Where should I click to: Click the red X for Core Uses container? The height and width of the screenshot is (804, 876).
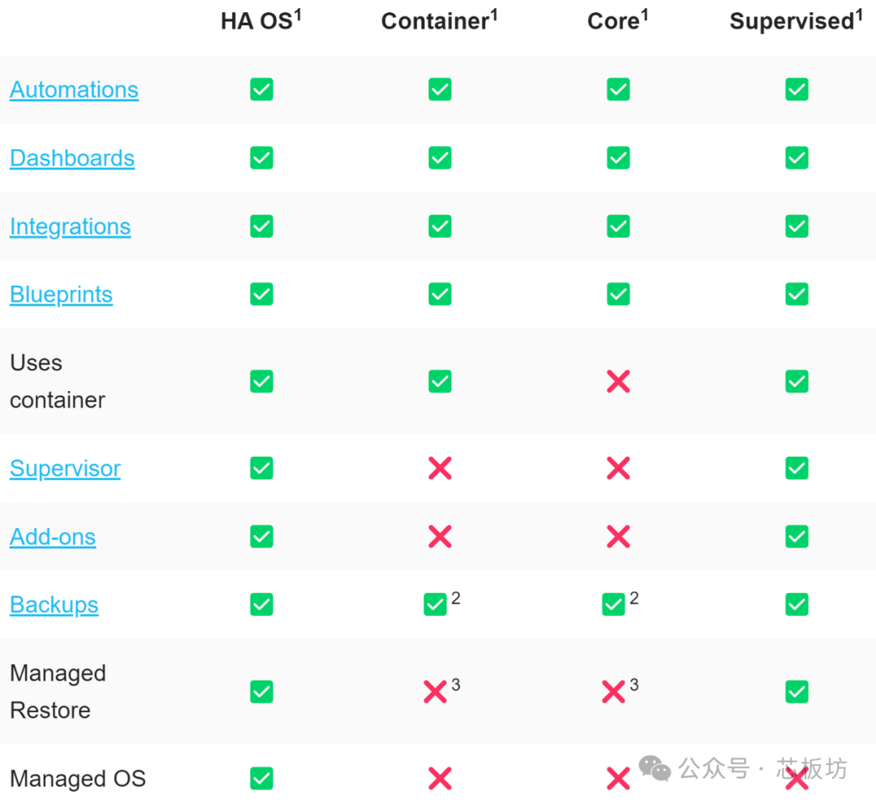click(618, 381)
